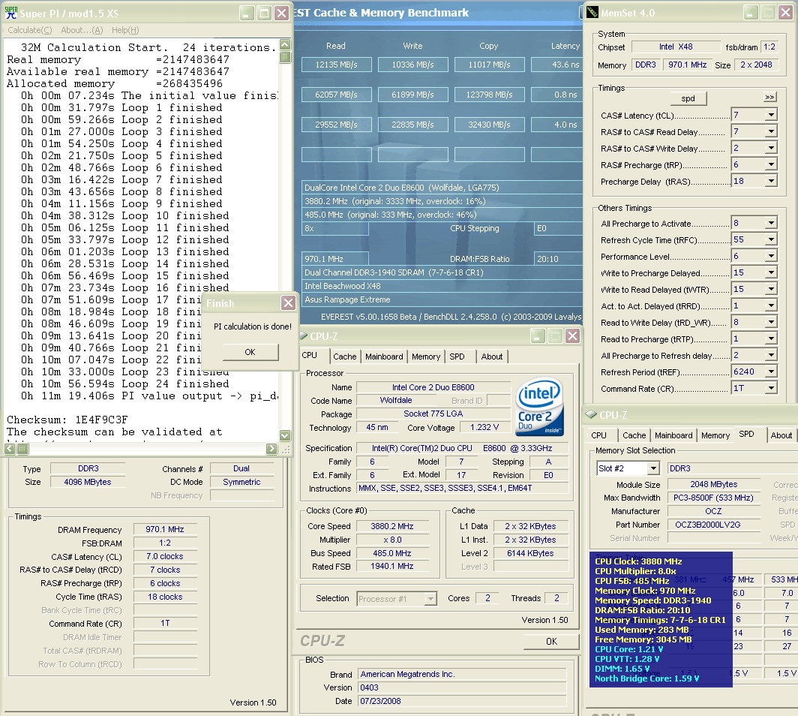Open the Calculate menu in Super PI
The width and height of the screenshot is (798, 716).
[29, 30]
